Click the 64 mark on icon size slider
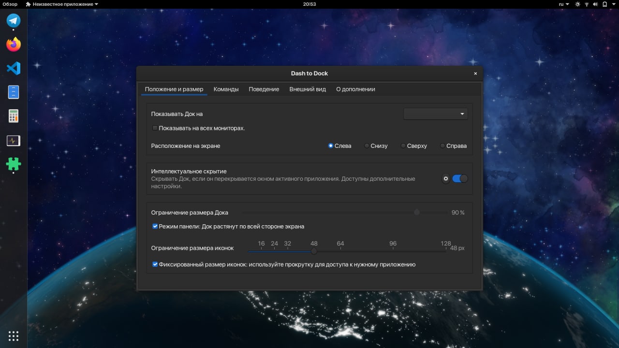 coord(340,244)
